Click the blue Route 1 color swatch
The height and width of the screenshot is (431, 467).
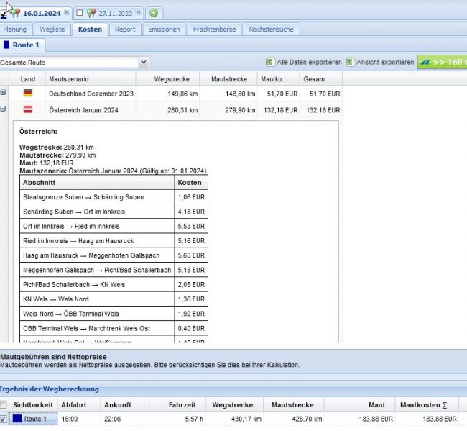tap(17, 419)
